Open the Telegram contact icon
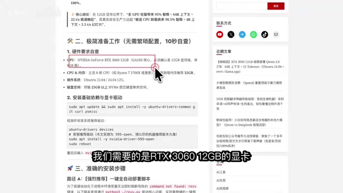 (x=242, y=34)
